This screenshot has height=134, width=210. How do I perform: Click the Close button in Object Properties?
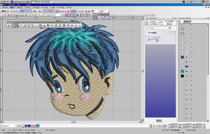point(159,120)
